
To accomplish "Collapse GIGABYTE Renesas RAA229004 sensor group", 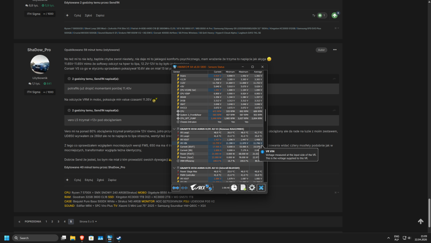I will point(174,129).
